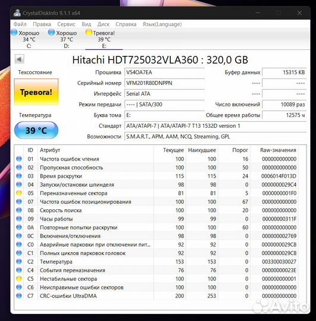Click the yellow Тревога! health status button
The width and height of the screenshot is (316, 321).
36,92
